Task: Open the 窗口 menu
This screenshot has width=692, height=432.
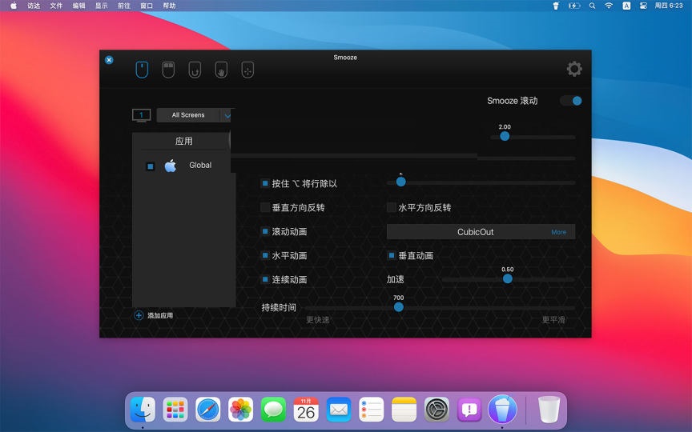Action: [x=147, y=6]
